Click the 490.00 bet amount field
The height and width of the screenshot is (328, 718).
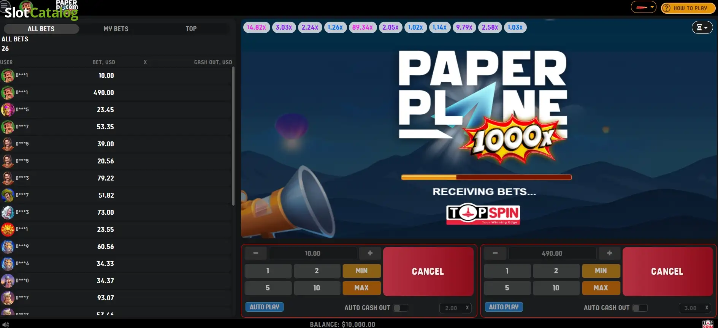point(552,253)
